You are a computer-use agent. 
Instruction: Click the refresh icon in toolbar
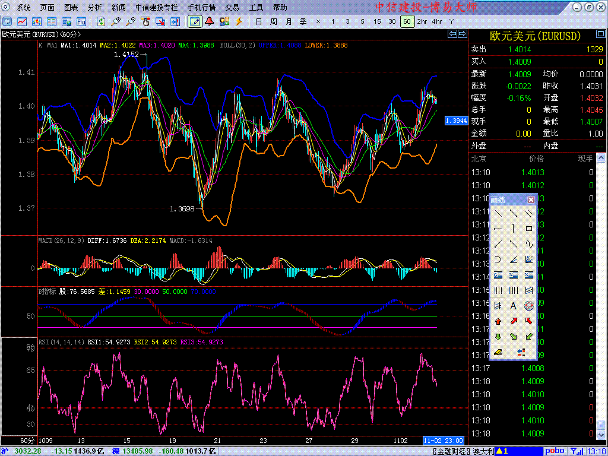(102, 21)
